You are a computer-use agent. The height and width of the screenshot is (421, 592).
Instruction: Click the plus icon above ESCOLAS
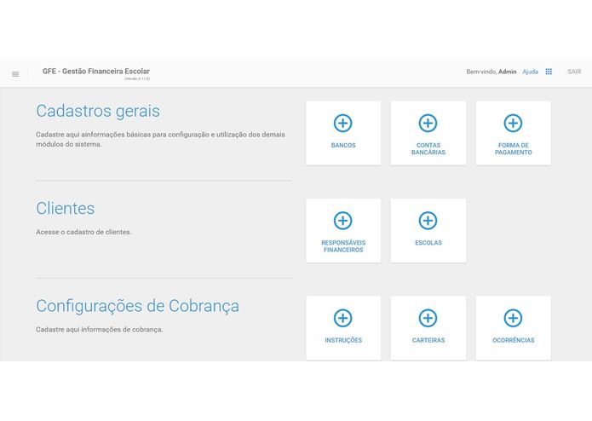coord(428,221)
